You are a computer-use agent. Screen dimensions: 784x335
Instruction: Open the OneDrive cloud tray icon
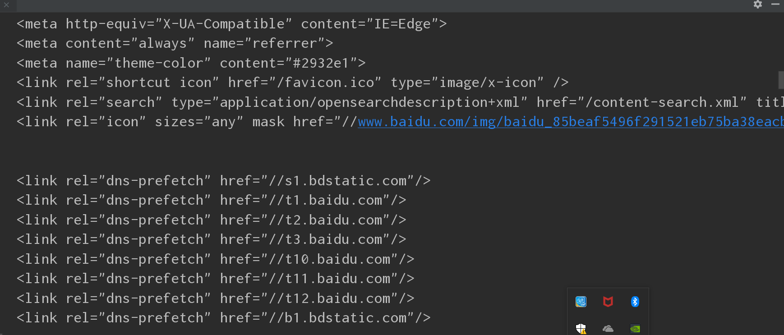click(x=608, y=329)
